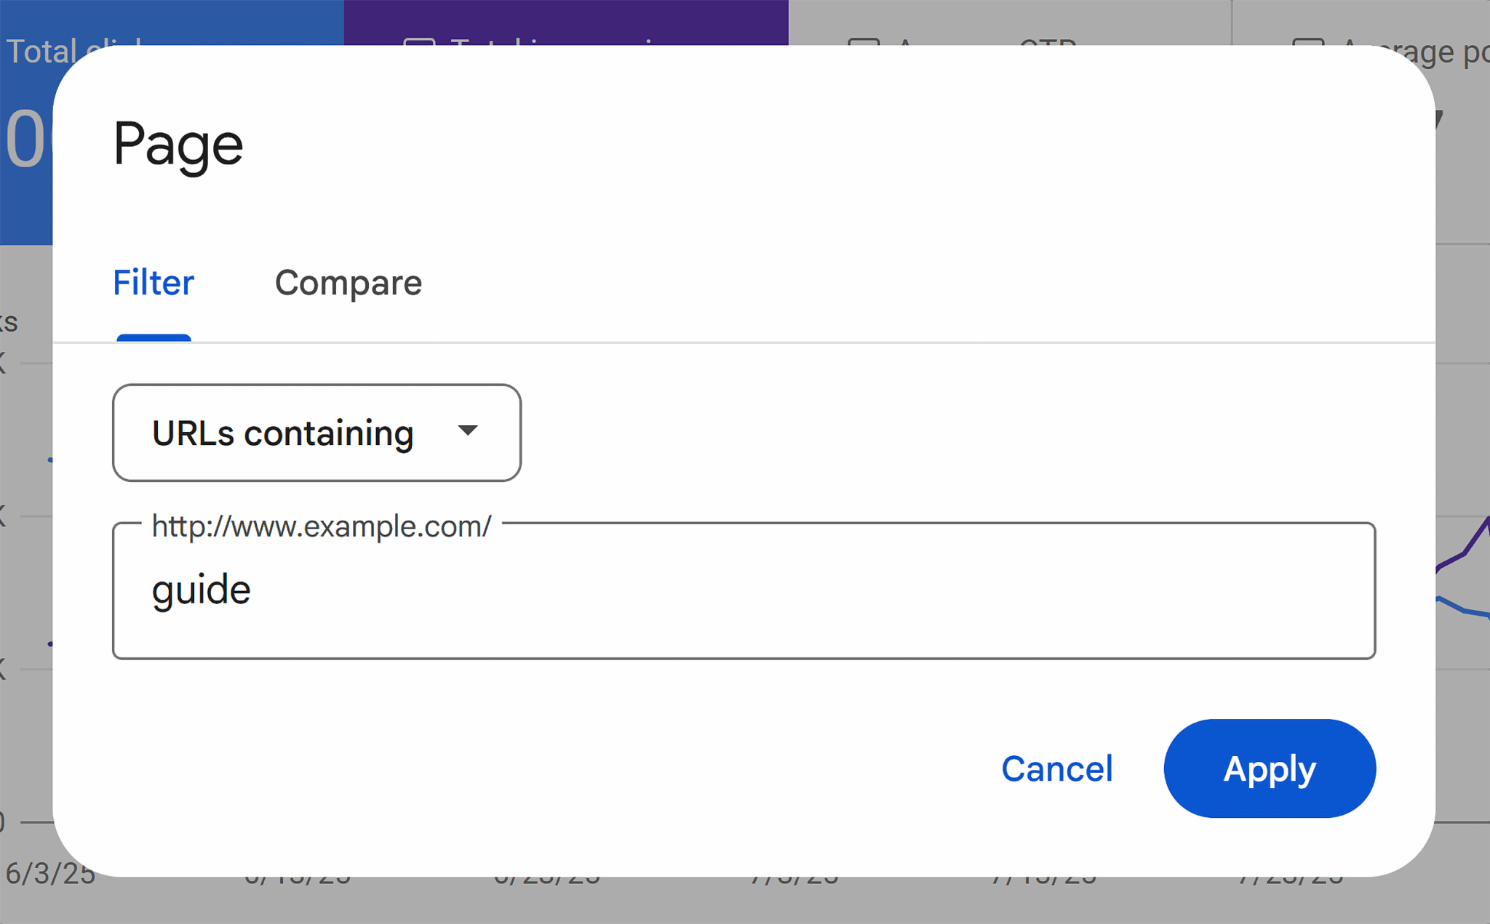The height and width of the screenshot is (924, 1490).
Task: Click the Apply button
Action: pyautogui.click(x=1270, y=768)
